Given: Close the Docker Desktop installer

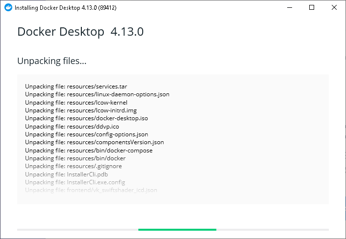Looking at the screenshot, I should pos(334,8).
